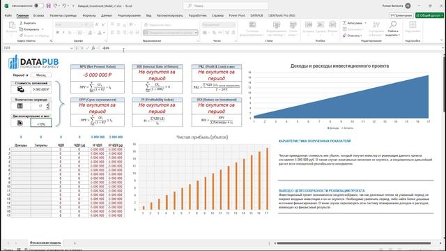Click the increase font size icon
Viewport: 446px width, 251px height.
coord(97,25)
